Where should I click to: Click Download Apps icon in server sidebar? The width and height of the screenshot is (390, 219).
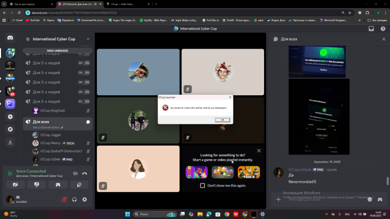click(10, 142)
